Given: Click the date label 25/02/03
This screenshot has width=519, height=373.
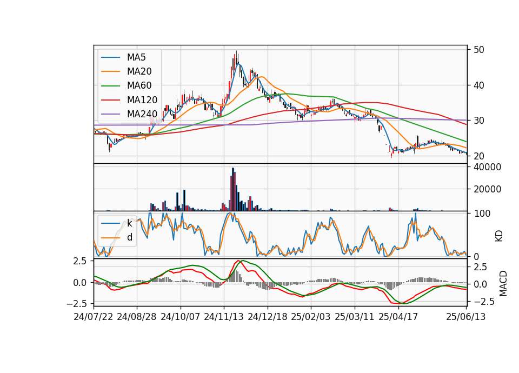Looking at the screenshot, I should 311,317.
